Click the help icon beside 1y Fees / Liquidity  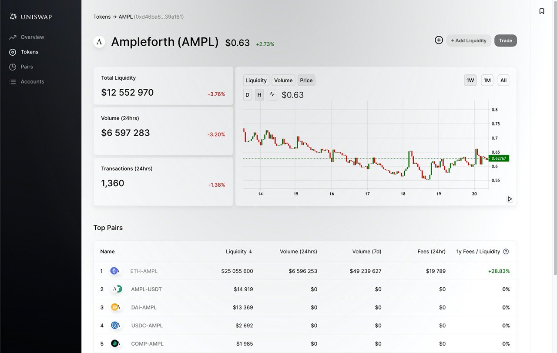(506, 252)
